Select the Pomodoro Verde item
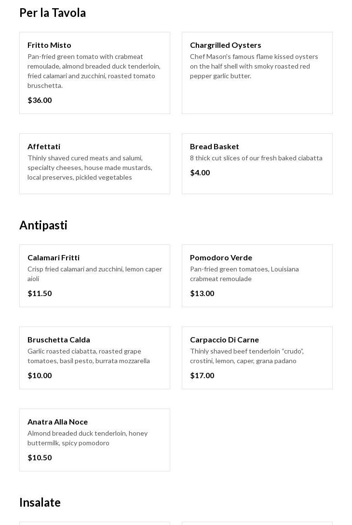This screenshot has height=525, width=352. 221,257
